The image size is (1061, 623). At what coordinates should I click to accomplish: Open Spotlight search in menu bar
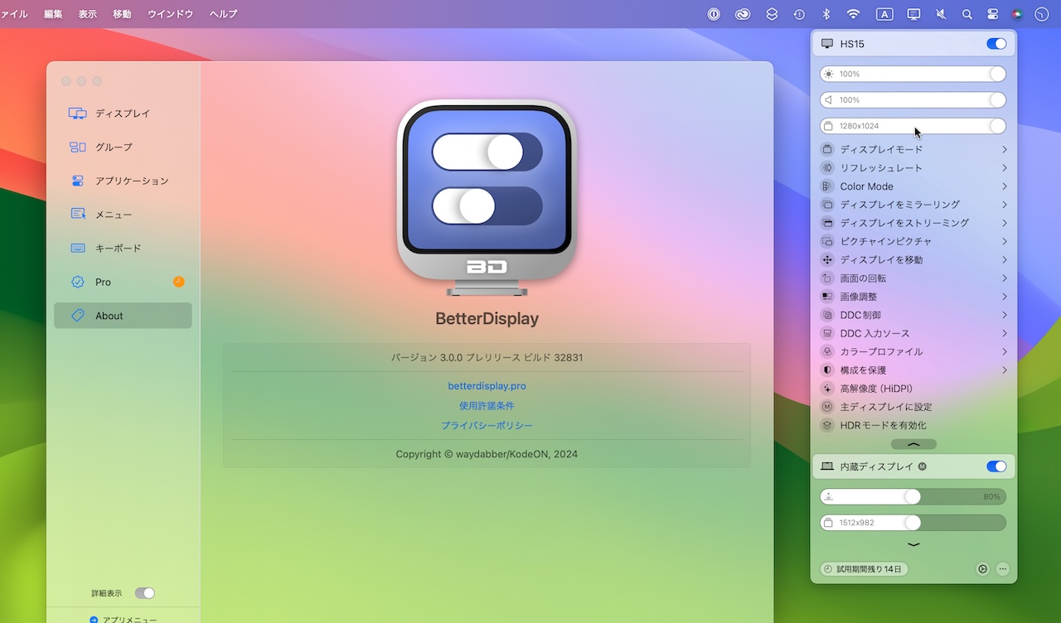pyautogui.click(x=967, y=14)
